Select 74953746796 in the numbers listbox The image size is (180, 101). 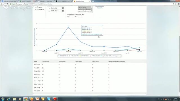coord(84,7)
